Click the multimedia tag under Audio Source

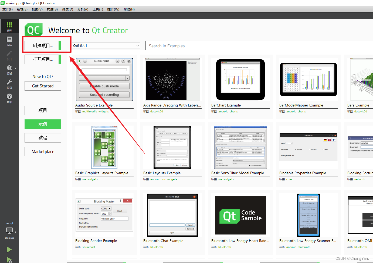click(x=90, y=111)
